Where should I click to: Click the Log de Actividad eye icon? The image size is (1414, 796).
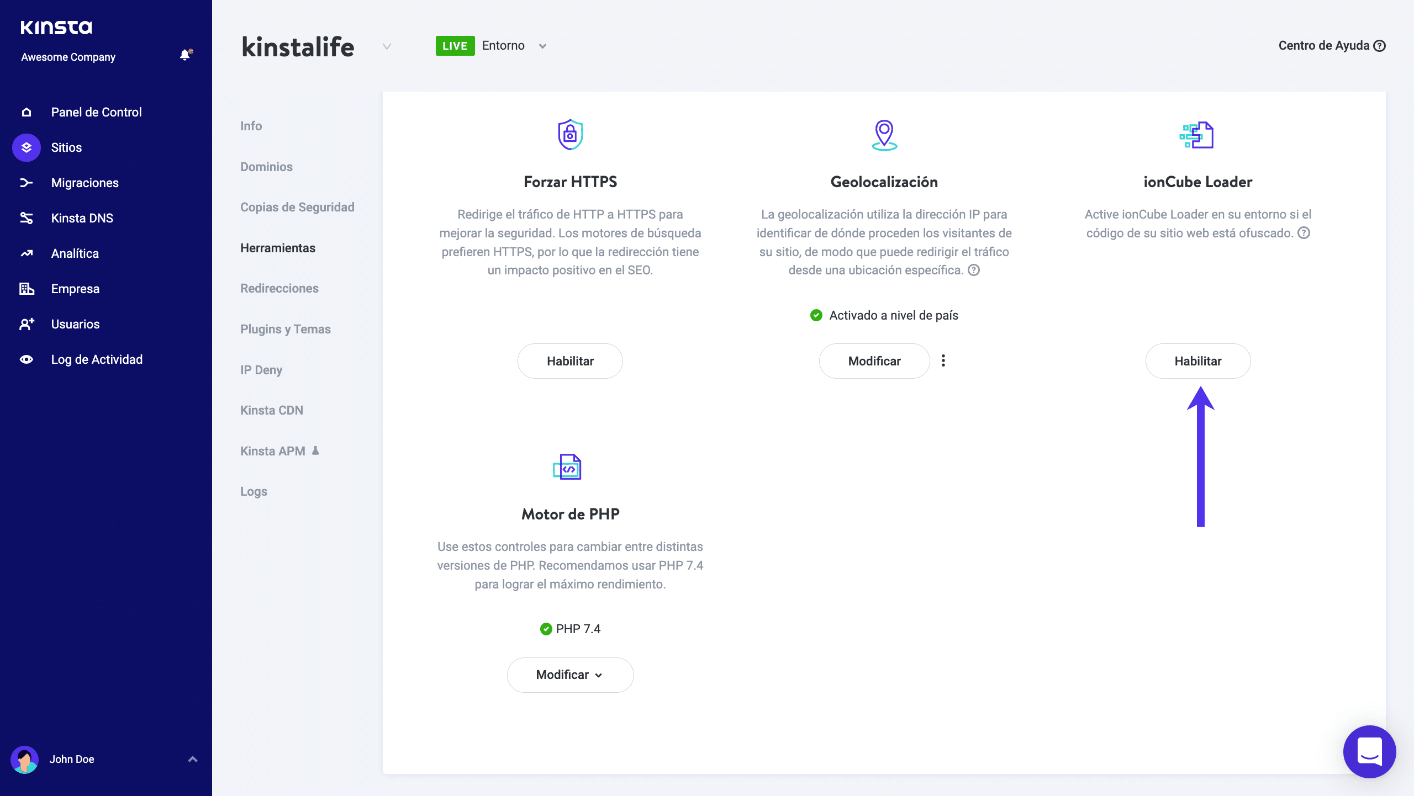click(26, 359)
